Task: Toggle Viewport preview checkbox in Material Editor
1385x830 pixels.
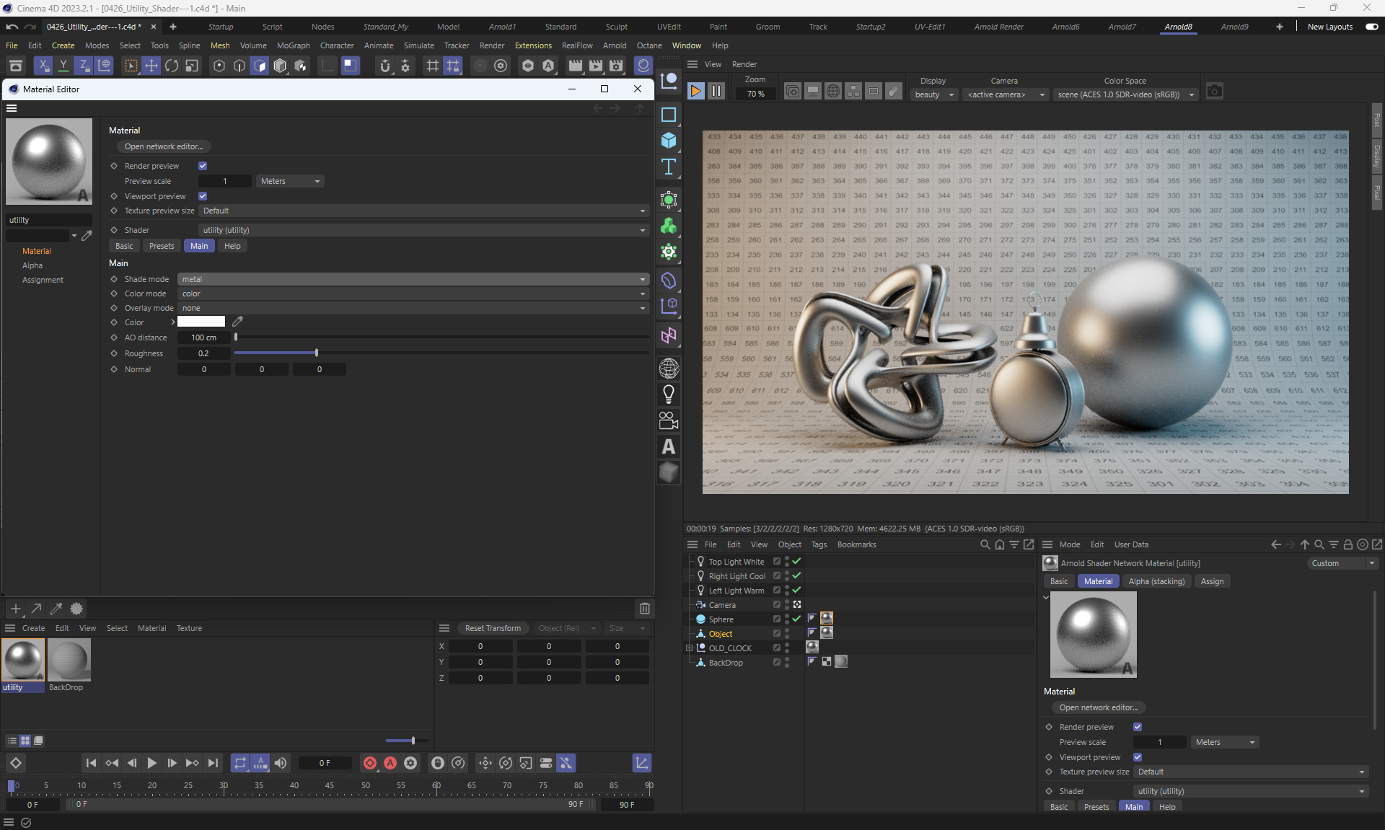Action: pos(203,196)
